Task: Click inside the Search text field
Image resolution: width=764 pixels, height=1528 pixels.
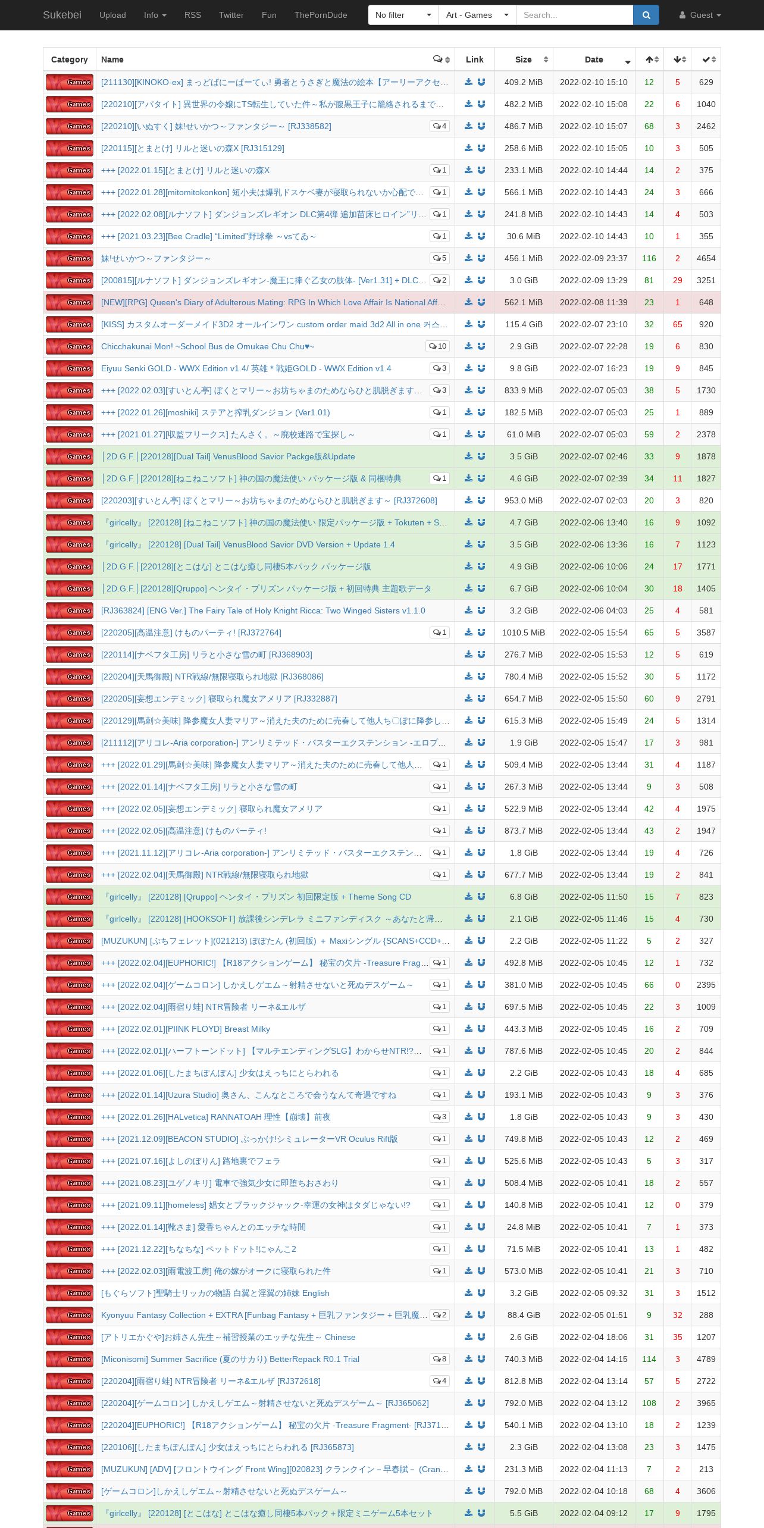Action: (x=574, y=15)
